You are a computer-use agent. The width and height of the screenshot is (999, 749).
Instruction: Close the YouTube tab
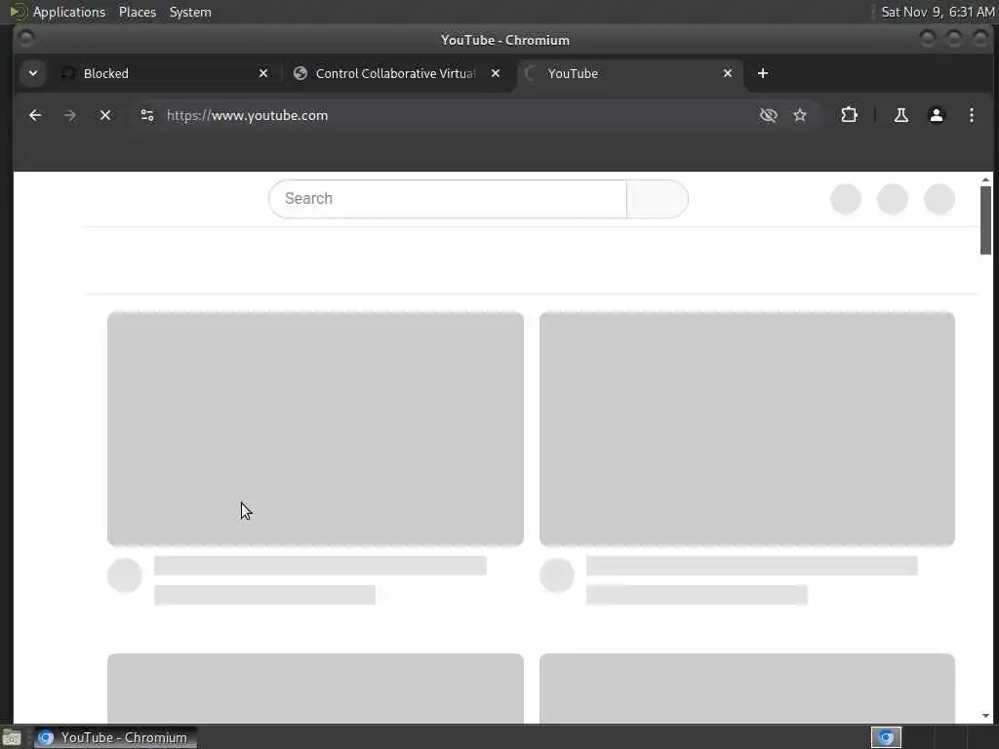click(728, 73)
